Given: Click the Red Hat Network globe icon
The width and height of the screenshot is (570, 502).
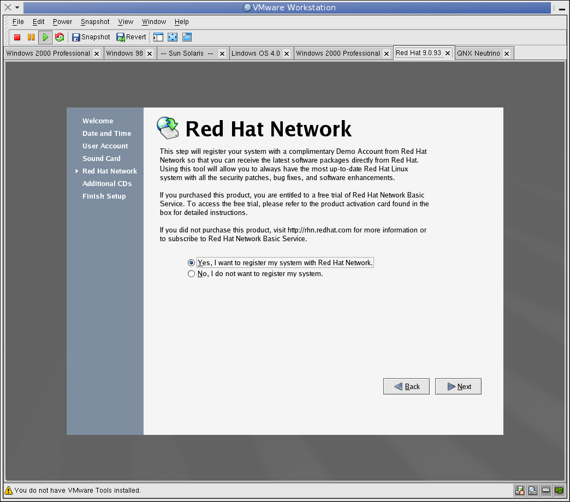Looking at the screenshot, I should tap(168, 128).
